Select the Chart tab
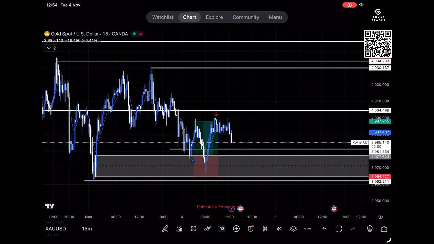The width and height of the screenshot is (434, 244). [190, 17]
